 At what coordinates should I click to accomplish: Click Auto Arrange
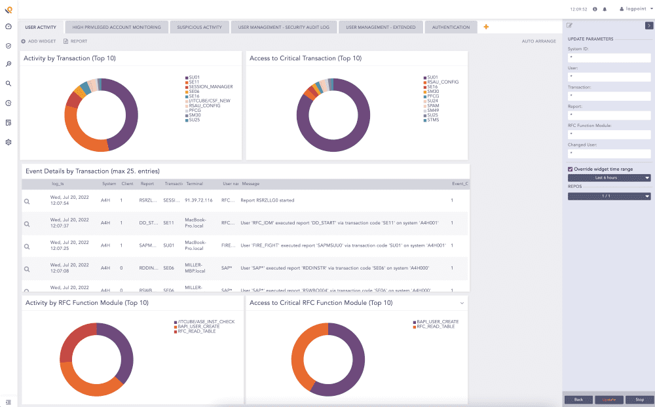[538, 41]
